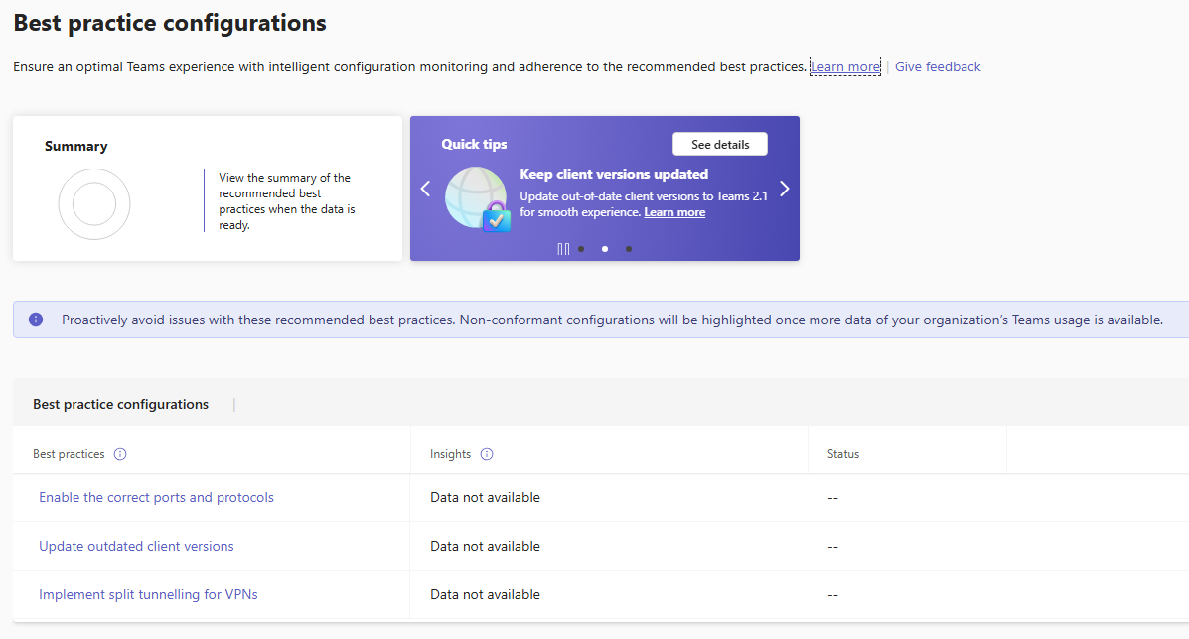Open Implement split tunnelling for VPNs
This screenshot has width=1189, height=639.
tap(148, 594)
